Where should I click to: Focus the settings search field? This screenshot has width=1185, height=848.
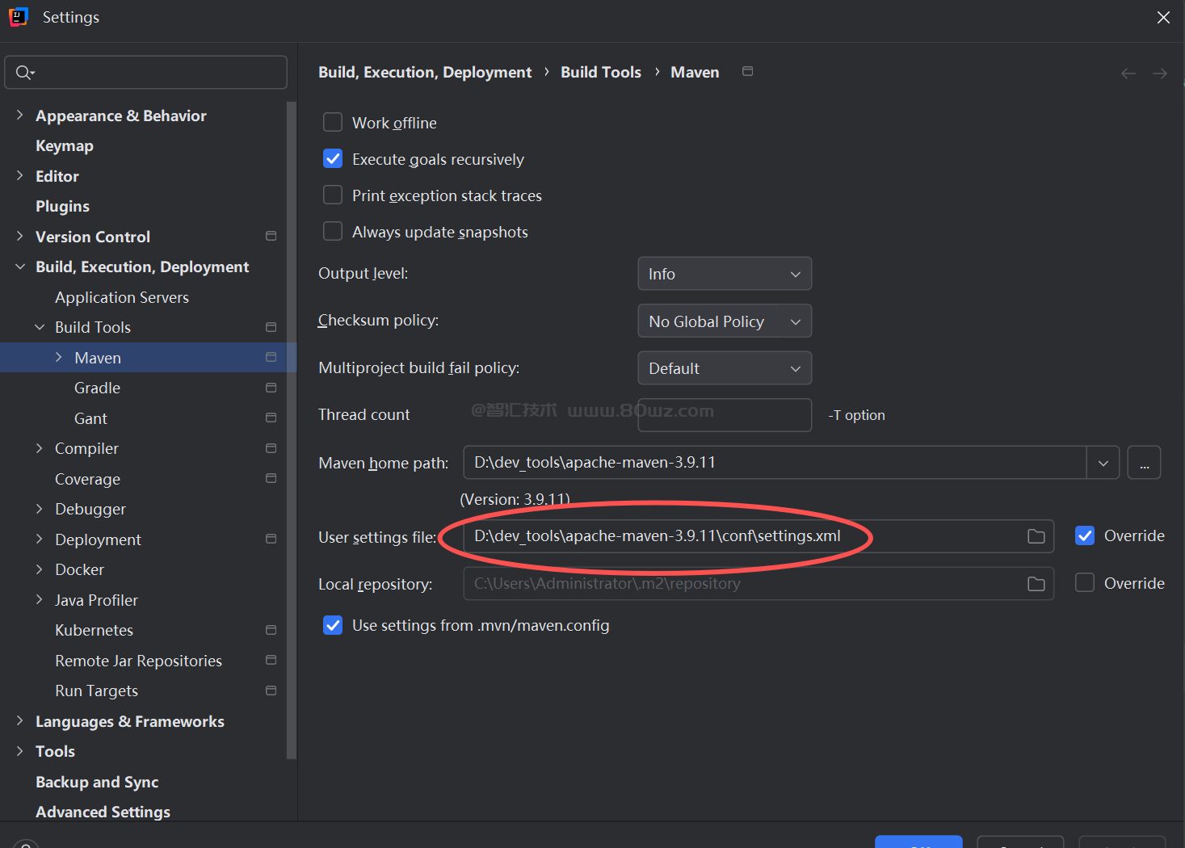[146, 73]
